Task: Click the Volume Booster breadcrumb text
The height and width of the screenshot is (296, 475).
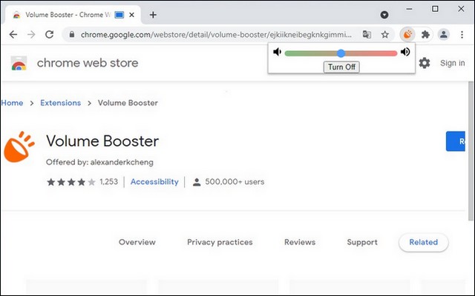Action: pos(128,103)
